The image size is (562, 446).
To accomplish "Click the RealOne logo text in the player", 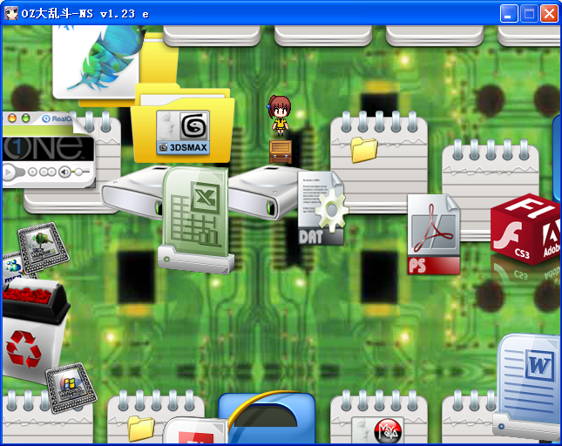I will pyautogui.click(x=62, y=118).
